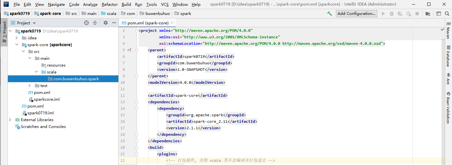This screenshot has width=452, height=165.
Task: Open the Analyze menu
Action: 90,4
